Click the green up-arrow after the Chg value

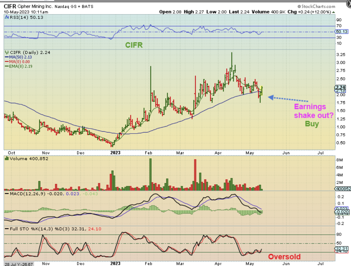333,12
